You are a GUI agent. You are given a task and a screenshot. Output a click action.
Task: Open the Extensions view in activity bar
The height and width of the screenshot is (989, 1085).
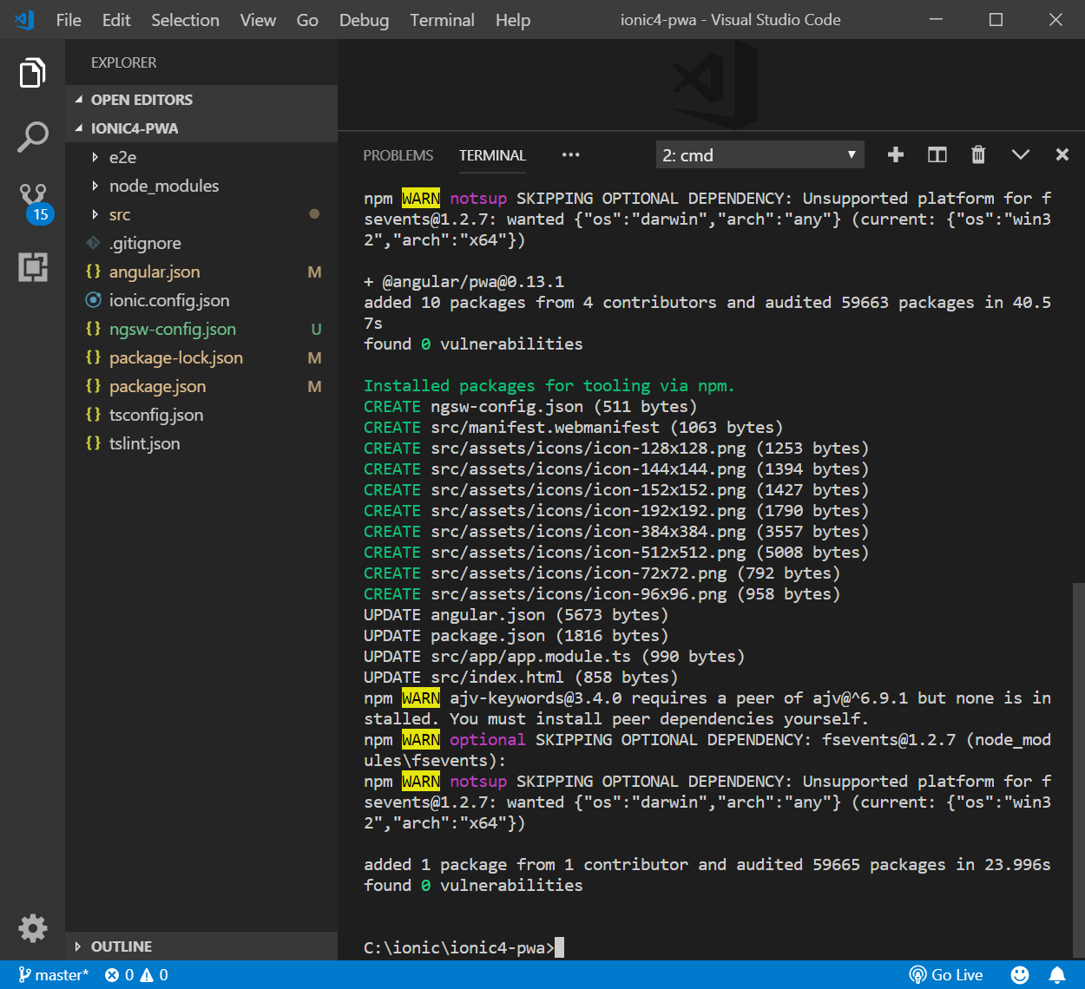tap(32, 266)
